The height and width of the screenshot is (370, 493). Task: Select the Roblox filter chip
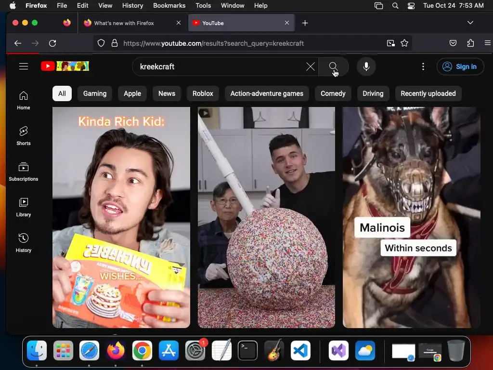[203, 93]
